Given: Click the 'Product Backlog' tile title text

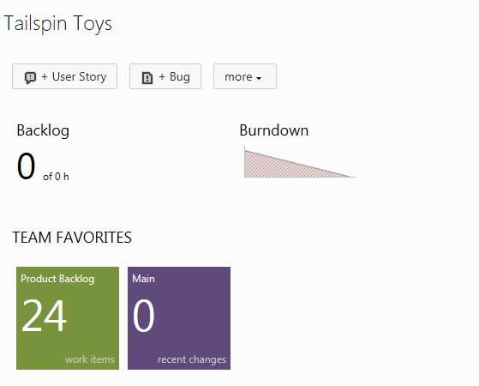Looking at the screenshot, I should tap(57, 279).
